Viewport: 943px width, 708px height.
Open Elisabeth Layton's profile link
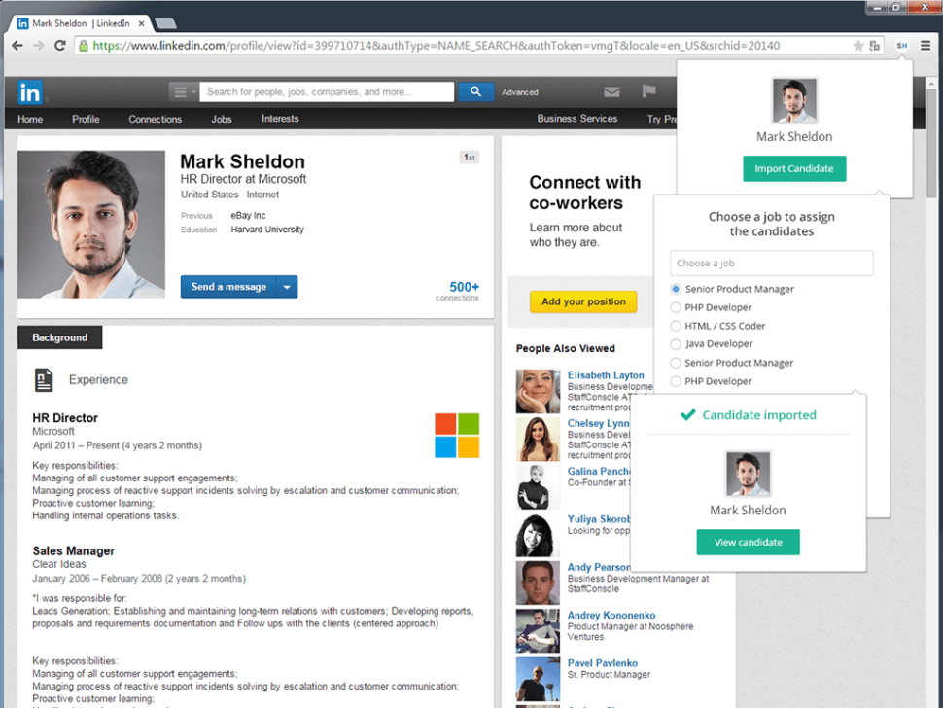coord(606,375)
